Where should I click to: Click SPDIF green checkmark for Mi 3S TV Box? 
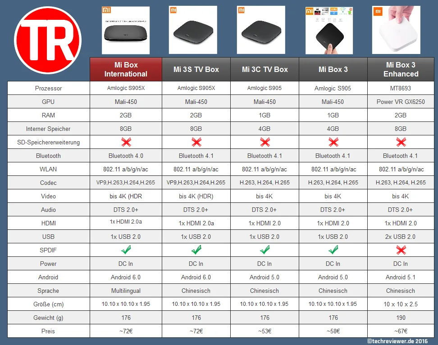pyautogui.click(x=196, y=250)
